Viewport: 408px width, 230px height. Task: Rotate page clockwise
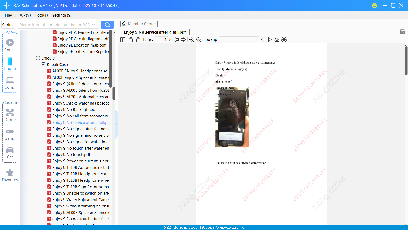[138, 39]
